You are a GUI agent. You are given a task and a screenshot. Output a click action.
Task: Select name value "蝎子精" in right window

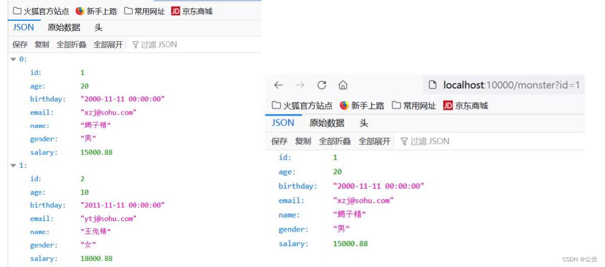[349, 215]
